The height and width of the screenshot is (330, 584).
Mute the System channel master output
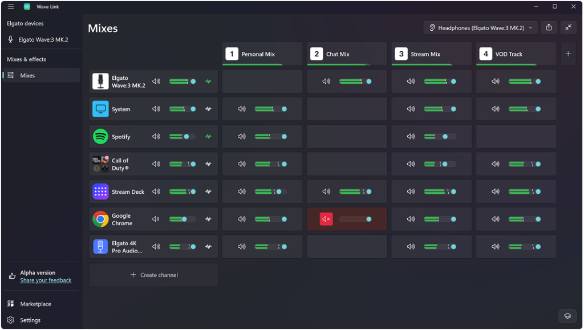pos(156,109)
